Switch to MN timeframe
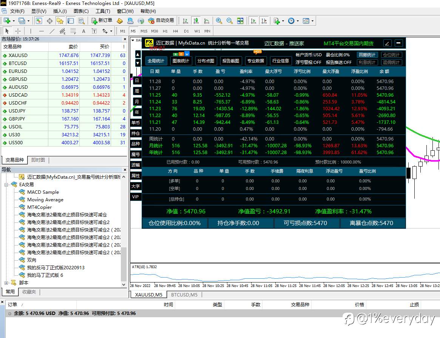This screenshot has height=338, width=440. click(x=207, y=31)
